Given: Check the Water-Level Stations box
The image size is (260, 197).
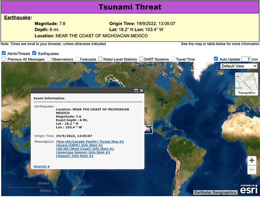Looking at the screenshot, I should [100, 59].
